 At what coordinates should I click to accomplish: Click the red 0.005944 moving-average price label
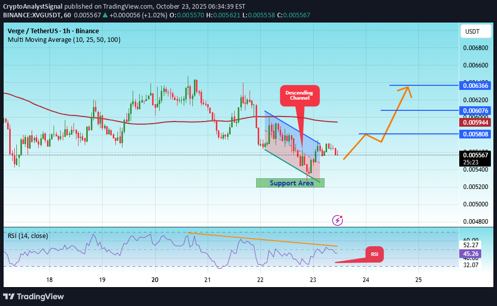475,123
